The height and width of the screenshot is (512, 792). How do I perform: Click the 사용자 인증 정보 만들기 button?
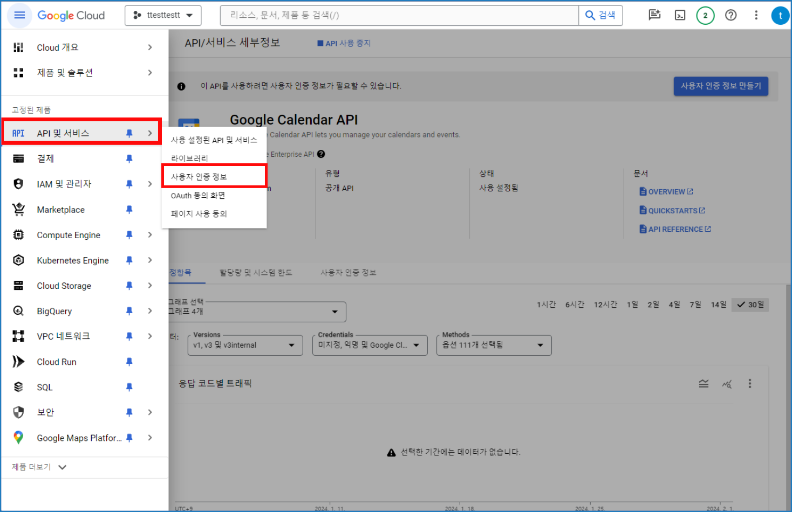(720, 86)
